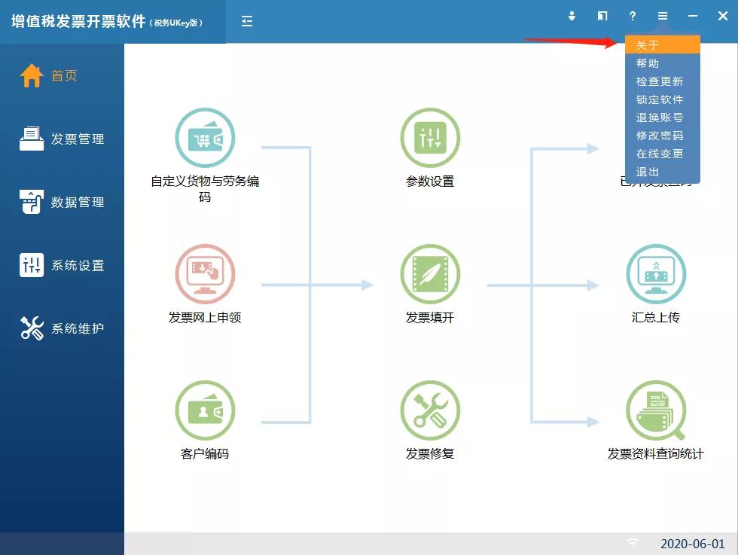Collapse the sidebar using the top-left toggle
738x555 pixels.
246,23
